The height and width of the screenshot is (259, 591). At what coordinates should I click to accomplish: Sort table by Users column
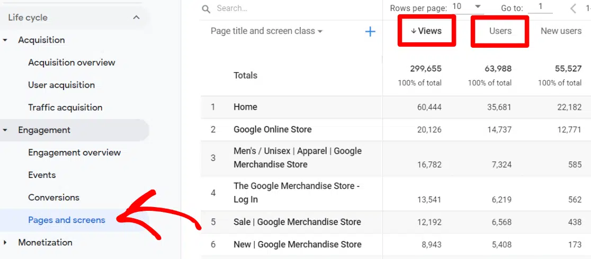[500, 31]
